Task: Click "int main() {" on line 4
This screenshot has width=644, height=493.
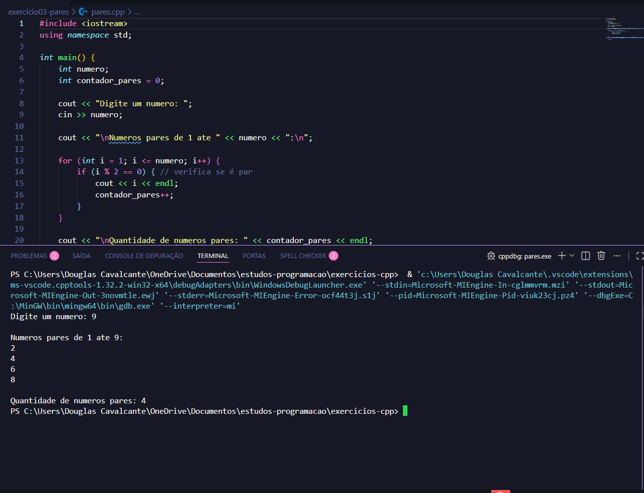Action: [68, 58]
